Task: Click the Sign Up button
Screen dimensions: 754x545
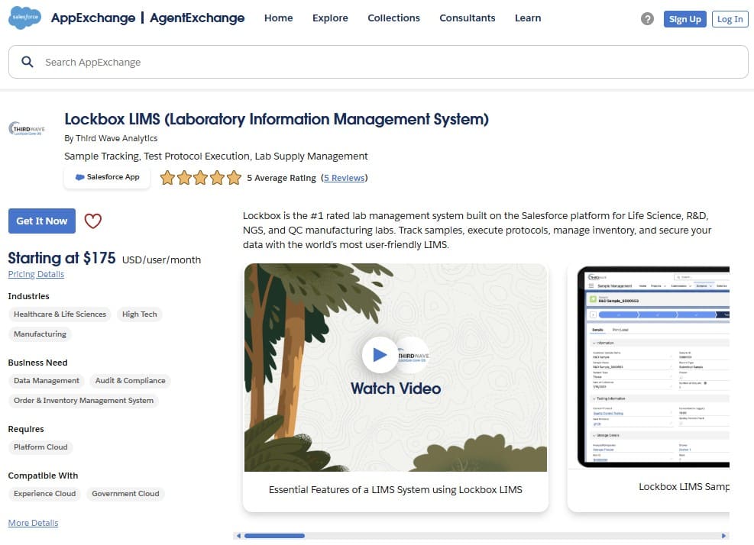Action: coord(684,19)
